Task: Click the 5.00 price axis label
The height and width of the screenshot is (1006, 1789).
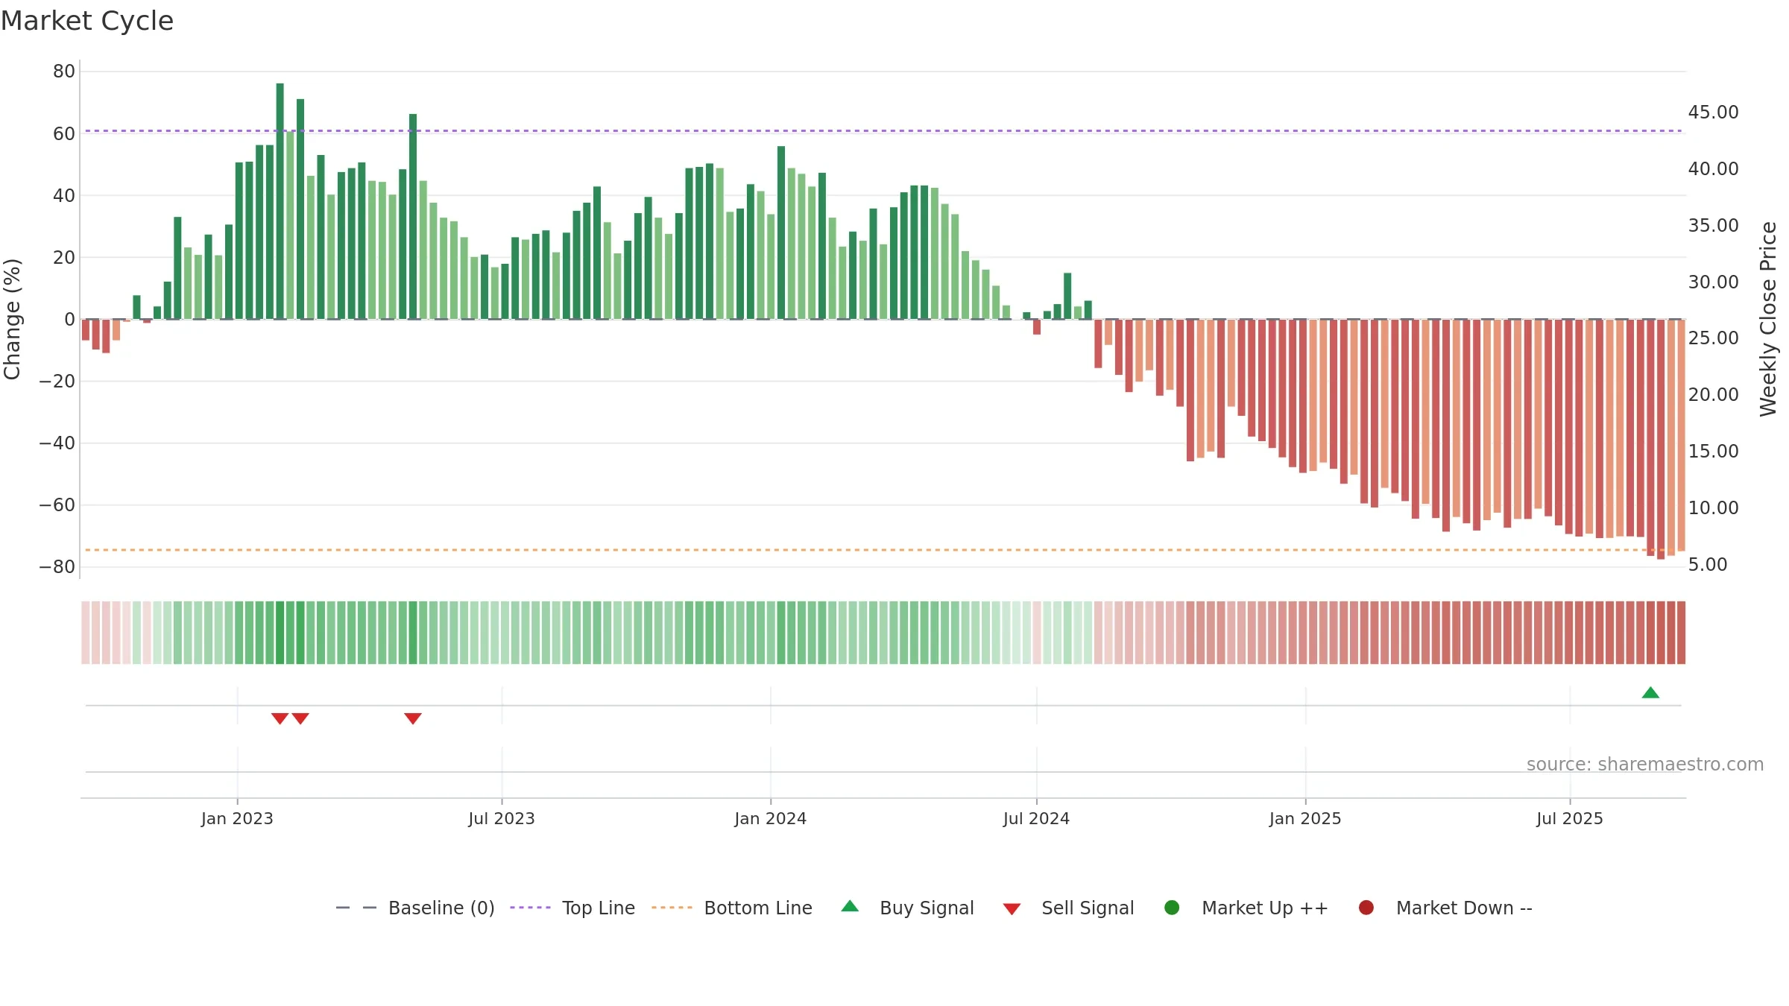Action: [x=1708, y=565]
